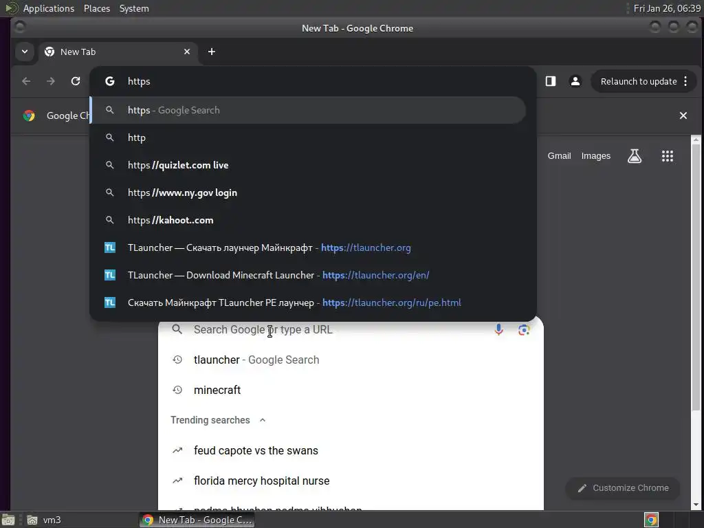Click the Chrome taskbar window button
This screenshot has width=704, height=528.
(197, 520)
